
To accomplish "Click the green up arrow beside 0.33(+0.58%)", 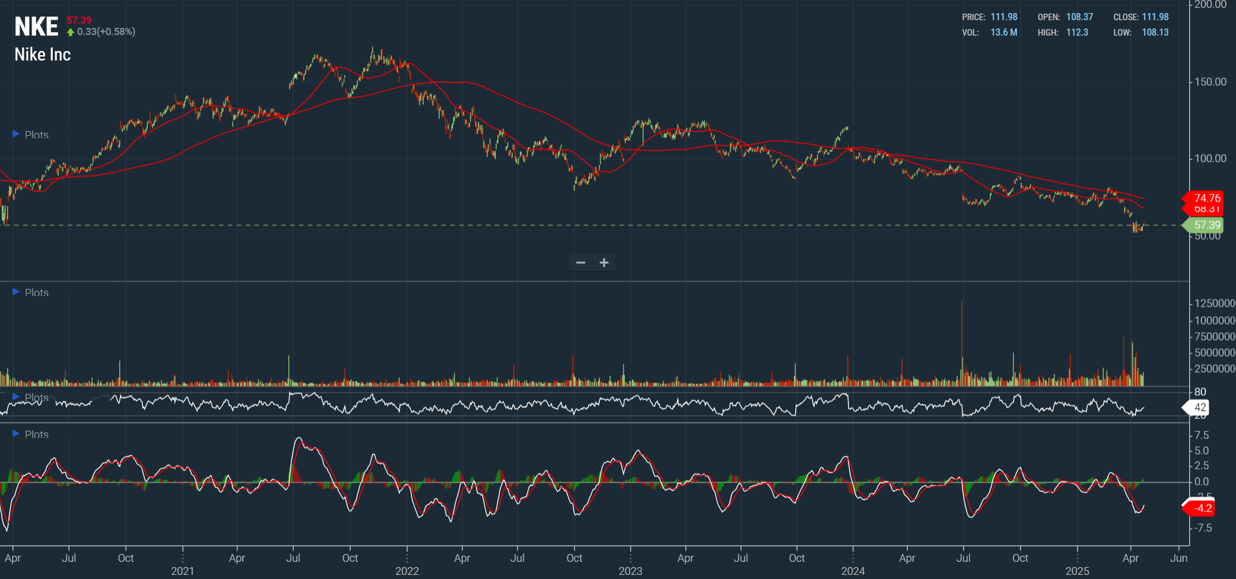I will (x=71, y=32).
